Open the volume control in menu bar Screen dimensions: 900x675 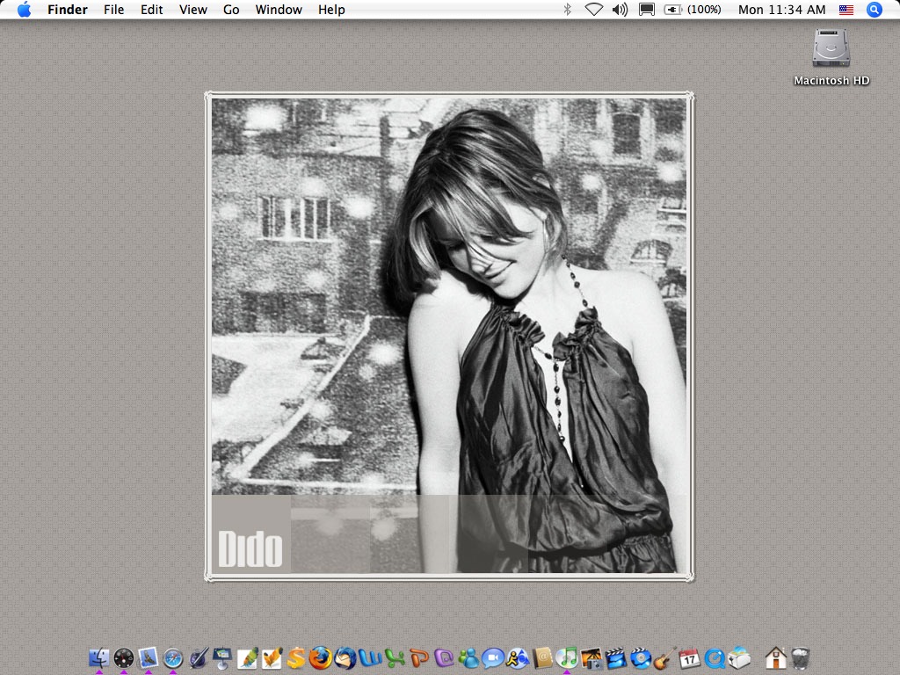pyautogui.click(x=620, y=9)
